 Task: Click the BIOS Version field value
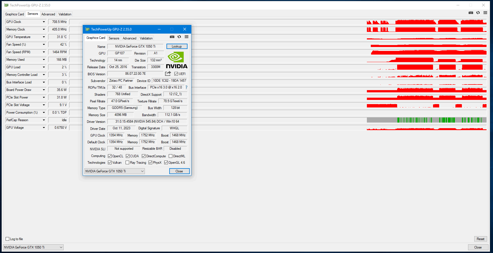click(135, 74)
